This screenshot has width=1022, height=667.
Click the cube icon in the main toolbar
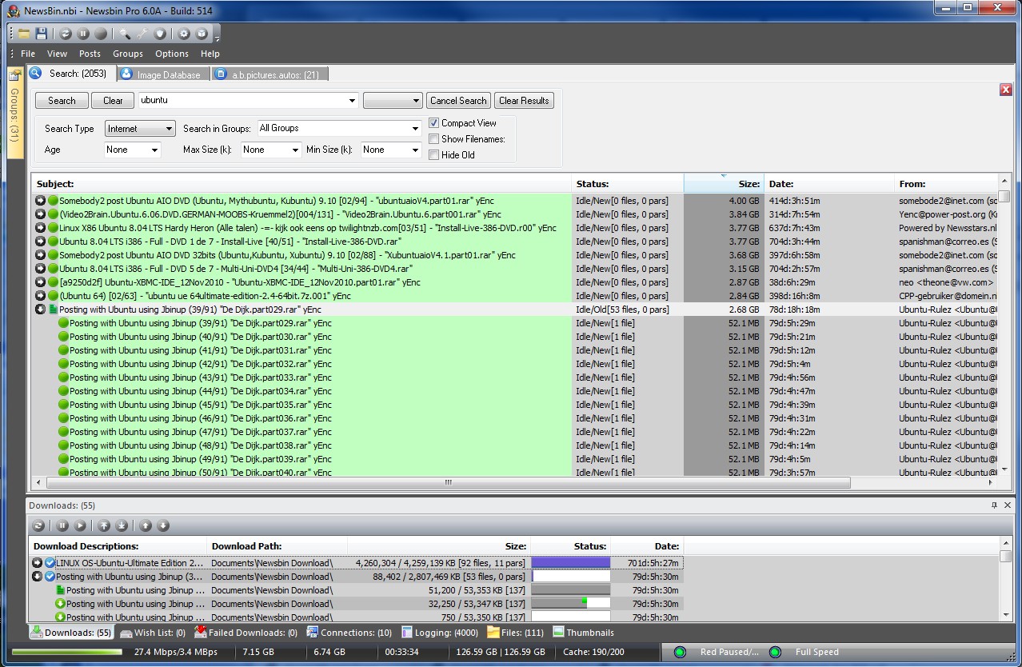pos(202,34)
